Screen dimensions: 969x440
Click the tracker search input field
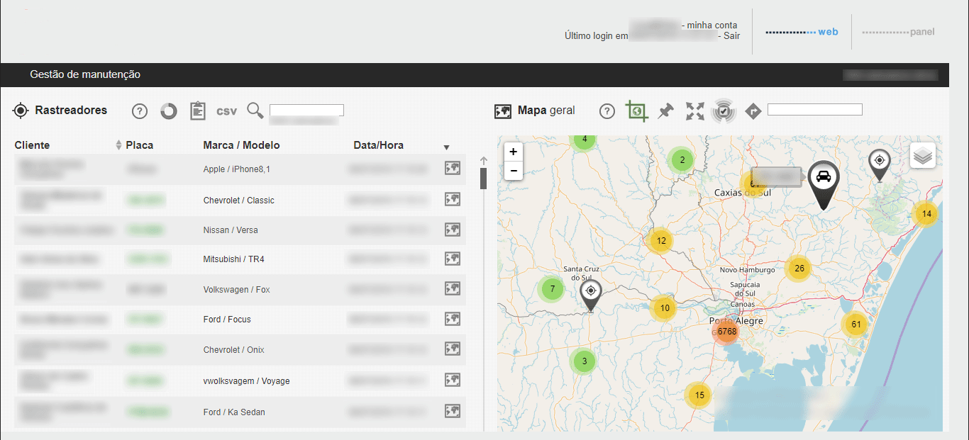(x=306, y=110)
